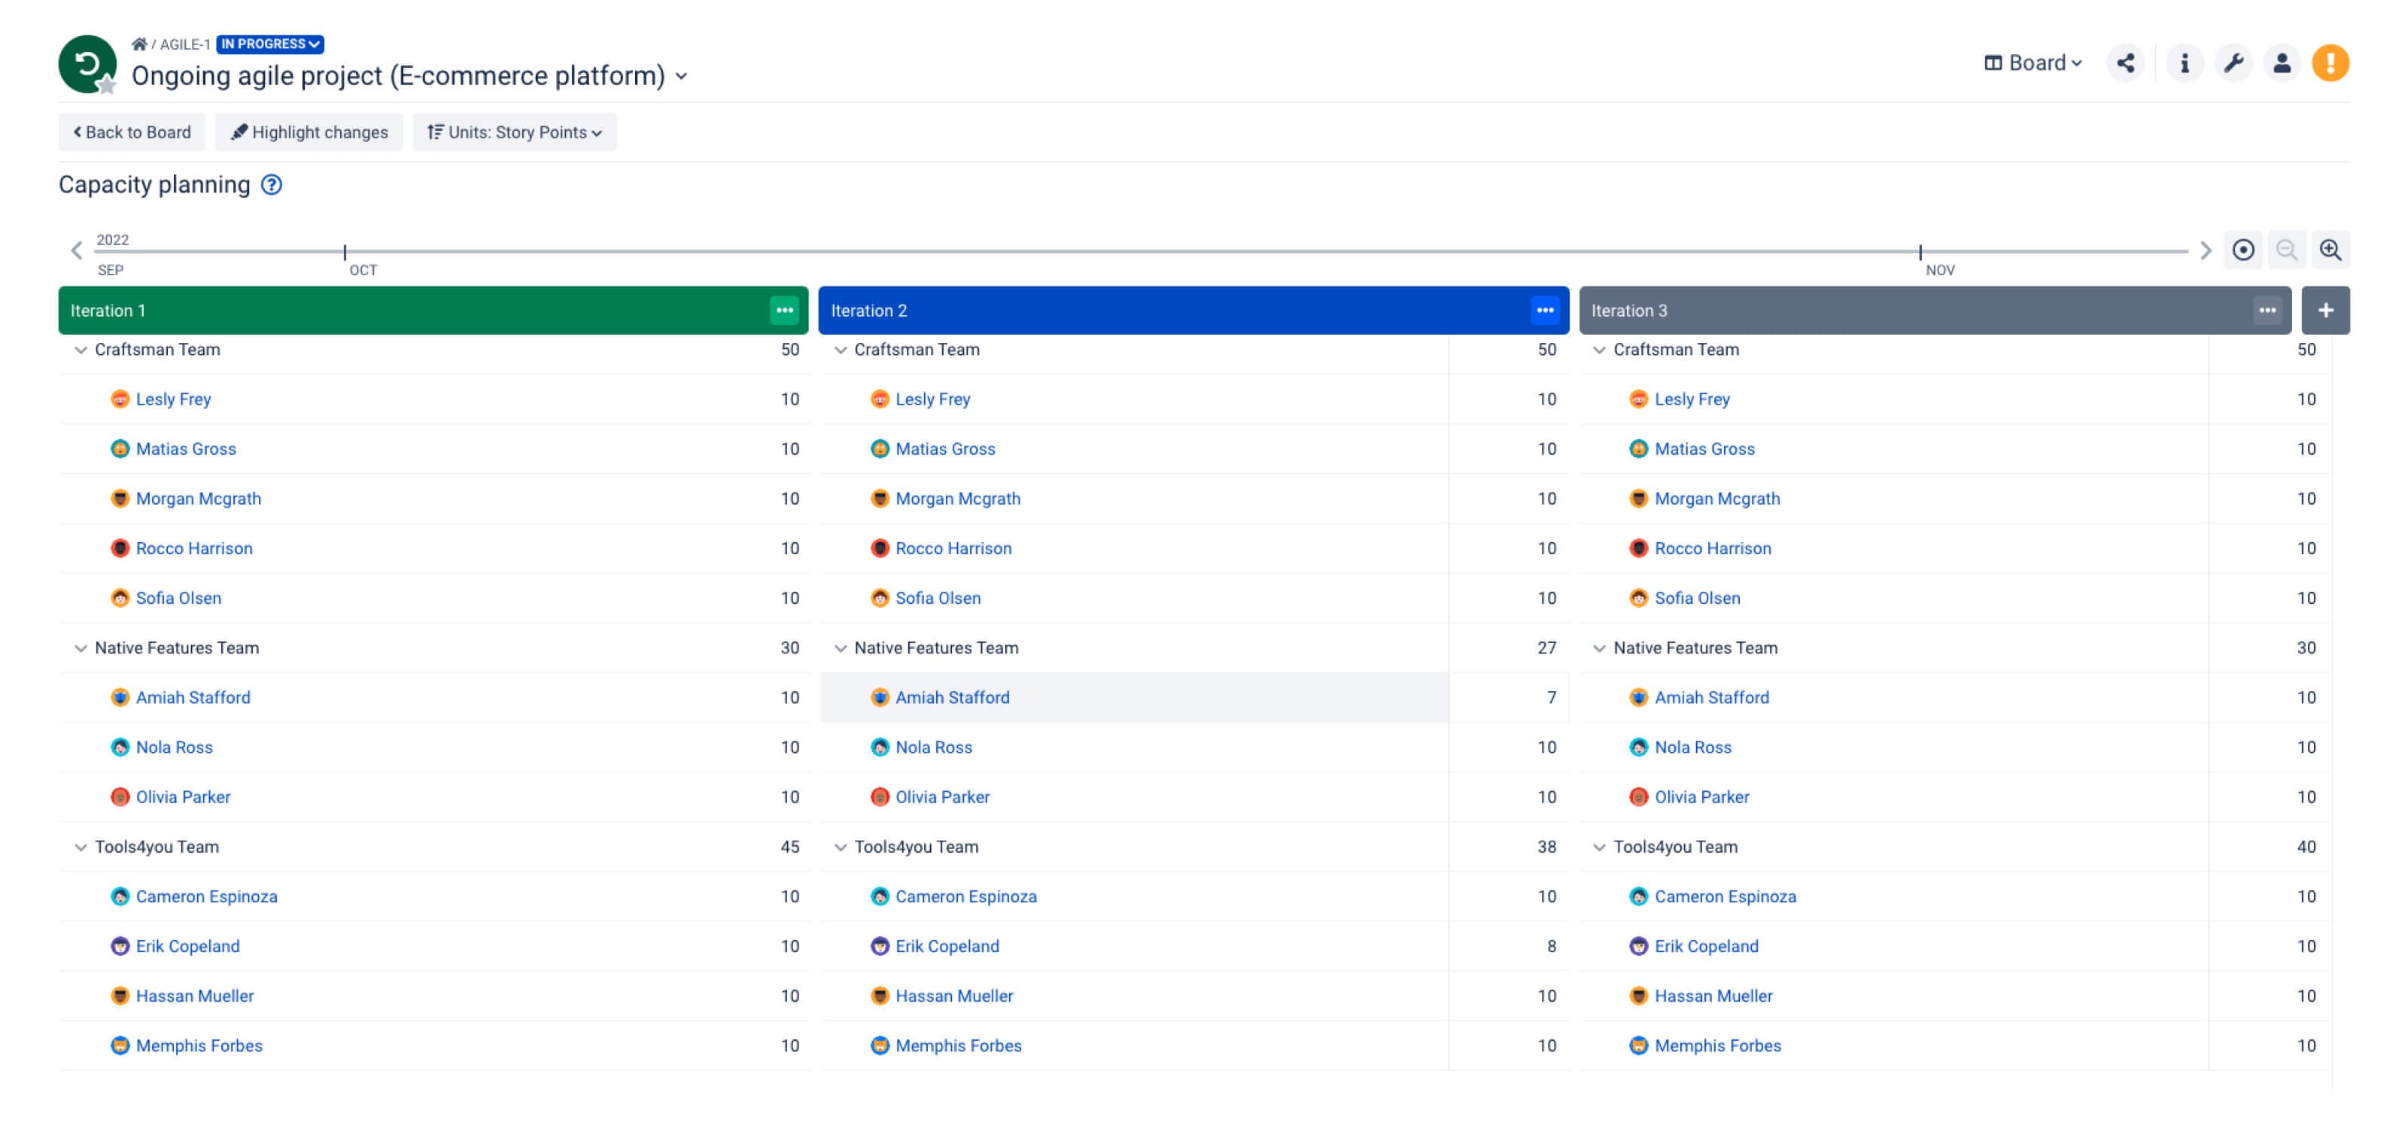Select the Iteration 3 gray header
The height and width of the screenshot is (1131, 2408).
[1935, 310]
